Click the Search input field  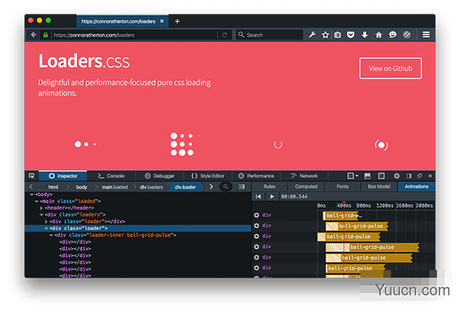tap(270, 35)
